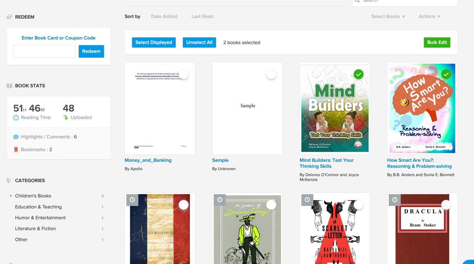Click the Bookmarks red ribbon icon
Screen dimensions: 474x264
[x=16, y=149]
